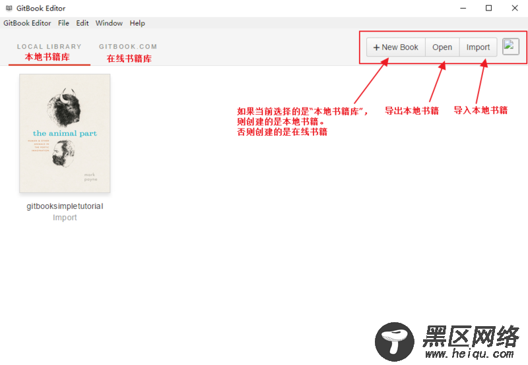Minimize the GitBook Editor window

pos(463,8)
